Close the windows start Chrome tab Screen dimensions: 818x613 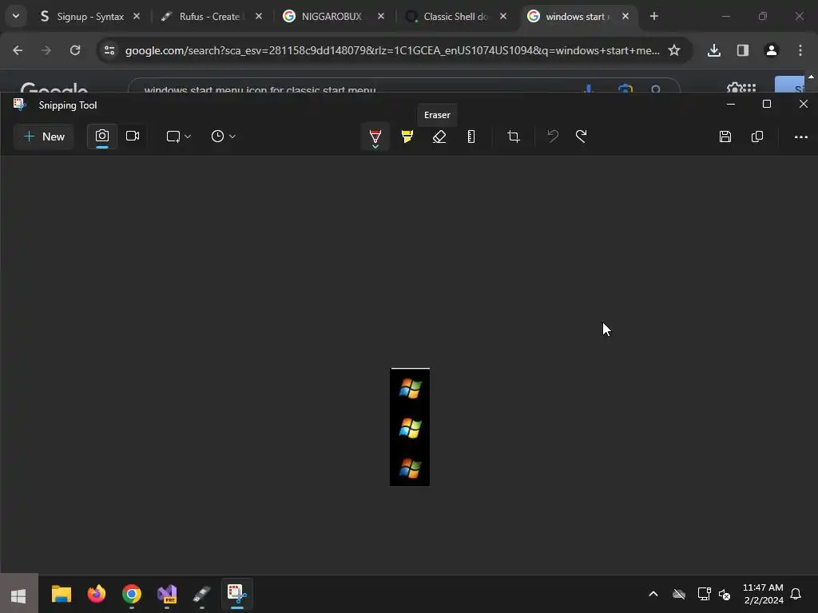click(x=625, y=16)
